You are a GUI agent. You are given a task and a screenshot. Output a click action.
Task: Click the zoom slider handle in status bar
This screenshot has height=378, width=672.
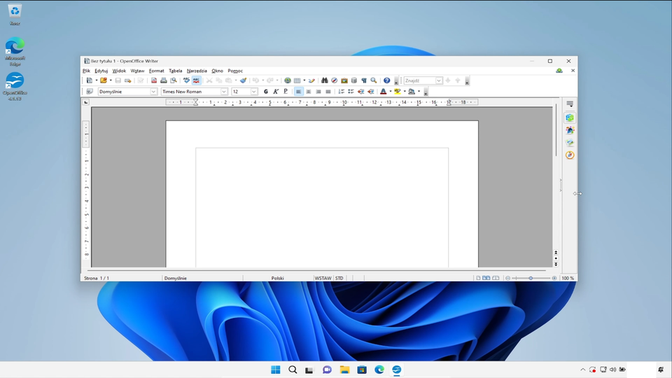[x=531, y=278]
